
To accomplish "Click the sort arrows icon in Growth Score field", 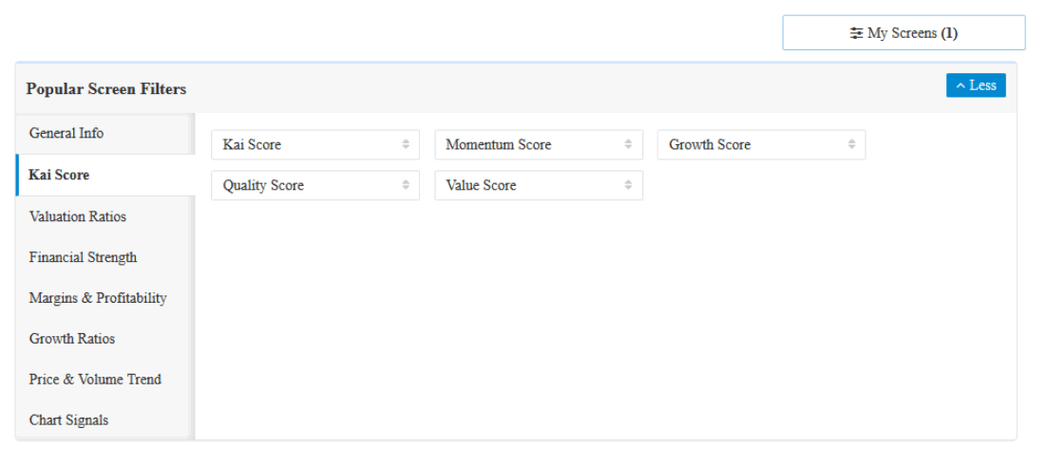I will (x=851, y=144).
